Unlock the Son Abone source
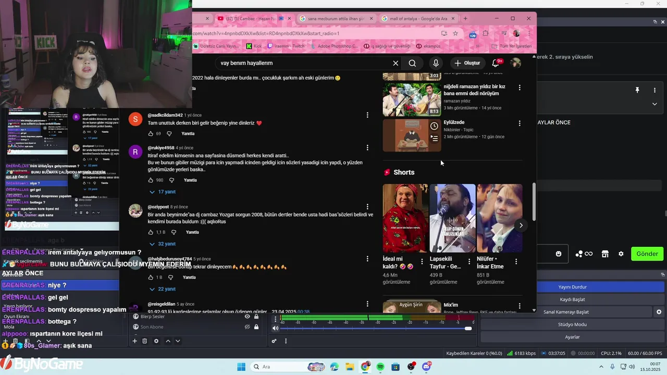 pos(256,327)
